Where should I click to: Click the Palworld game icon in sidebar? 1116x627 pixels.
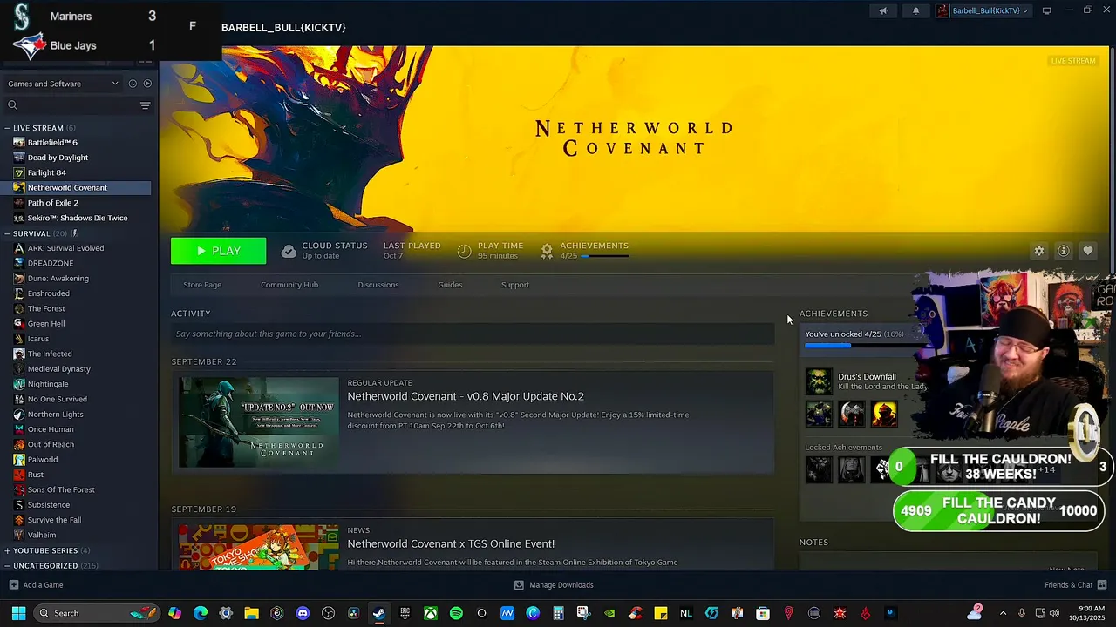click(x=19, y=459)
